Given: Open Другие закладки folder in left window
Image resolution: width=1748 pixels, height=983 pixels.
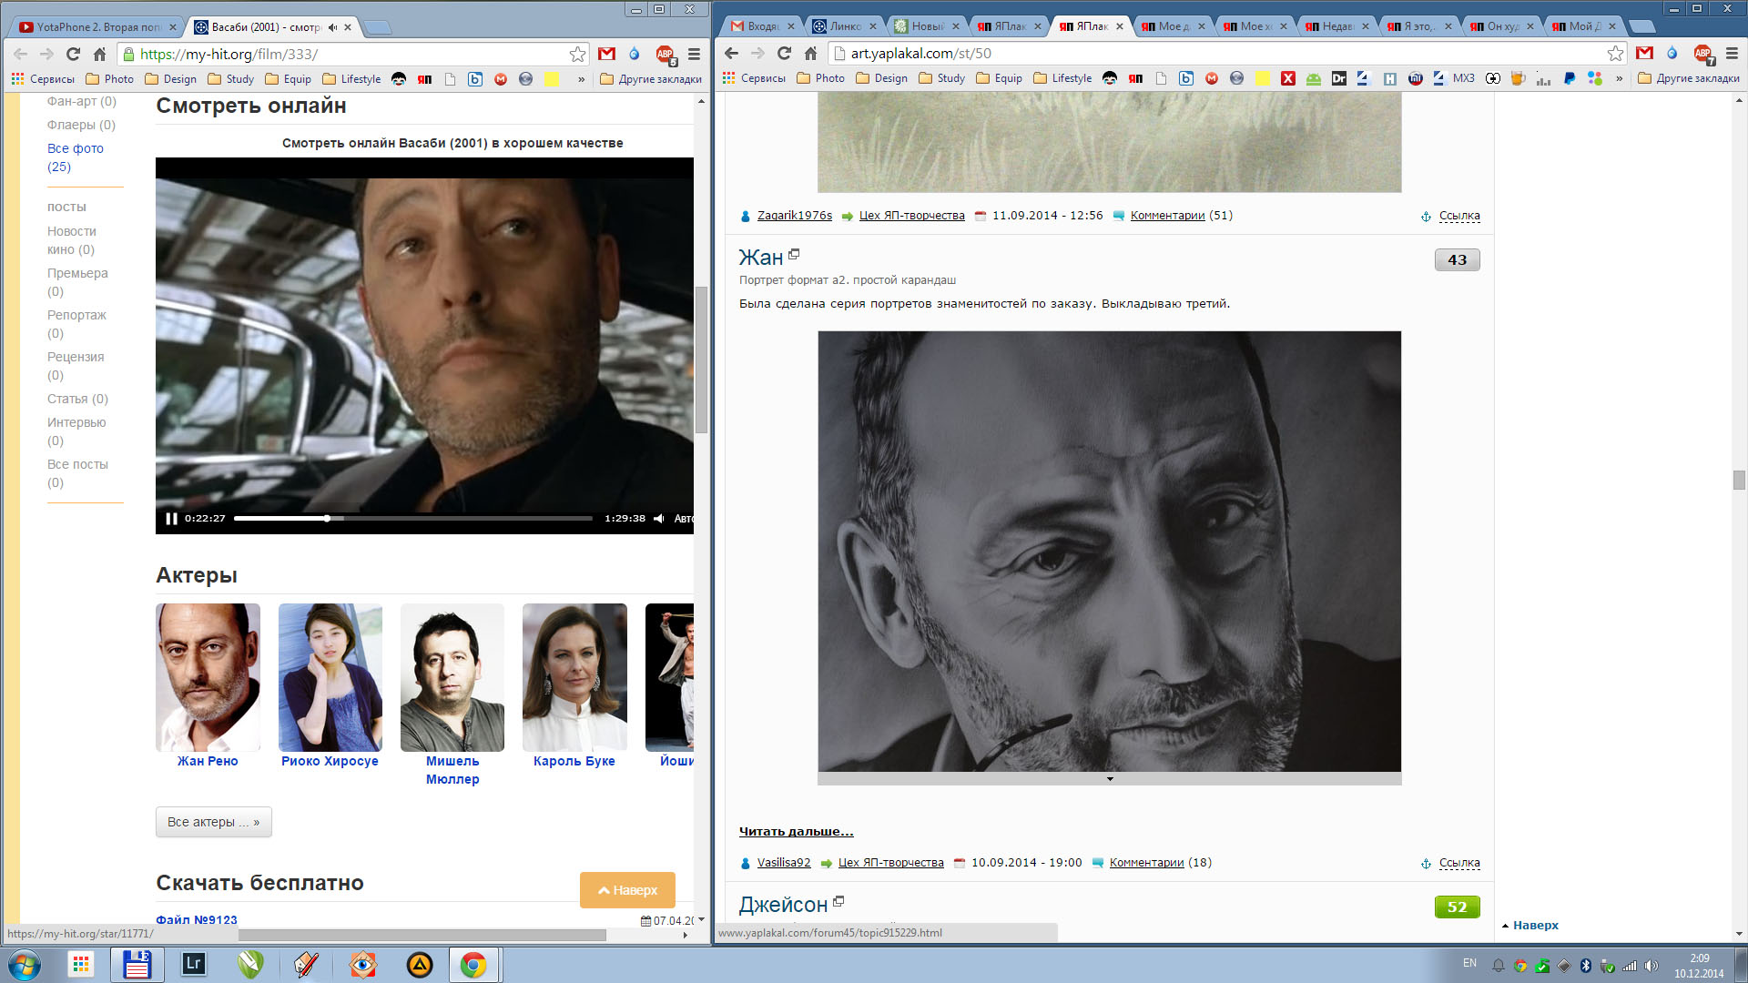Looking at the screenshot, I should click(x=651, y=79).
